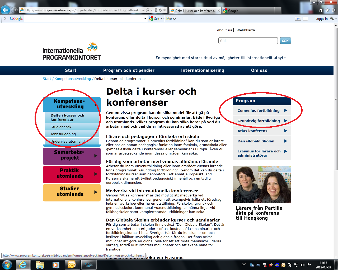Click the browser Forward arrow button
The image size is (338, 270).
[14, 10]
